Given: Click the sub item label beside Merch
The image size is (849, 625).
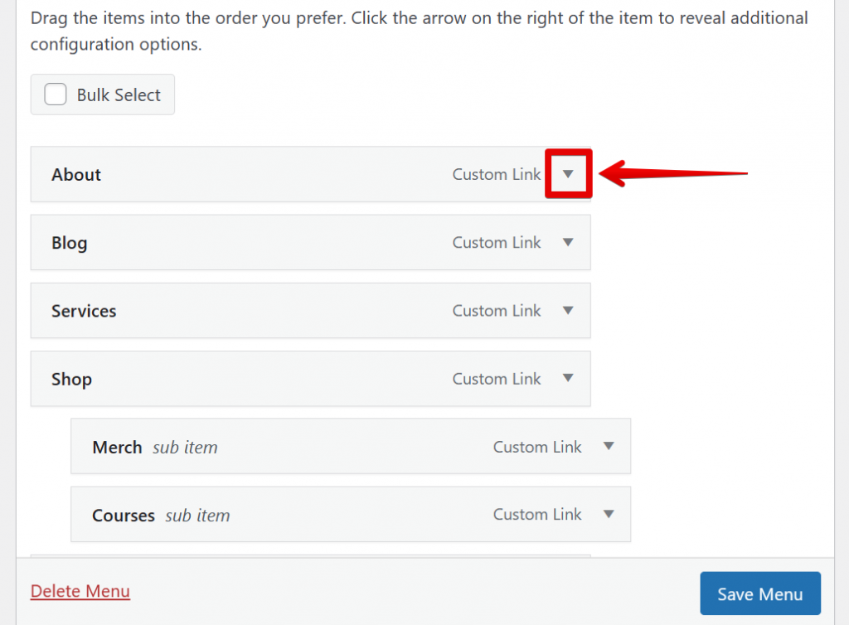Looking at the screenshot, I should tap(184, 446).
